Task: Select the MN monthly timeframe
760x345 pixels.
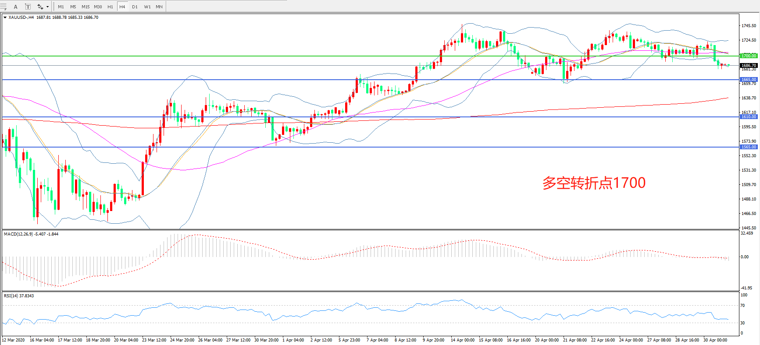Action: [x=159, y=7]
